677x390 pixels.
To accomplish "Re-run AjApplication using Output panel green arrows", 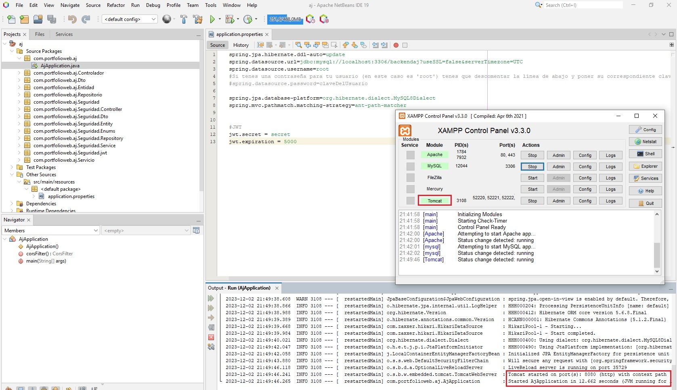I will click(x=211, y=298).
